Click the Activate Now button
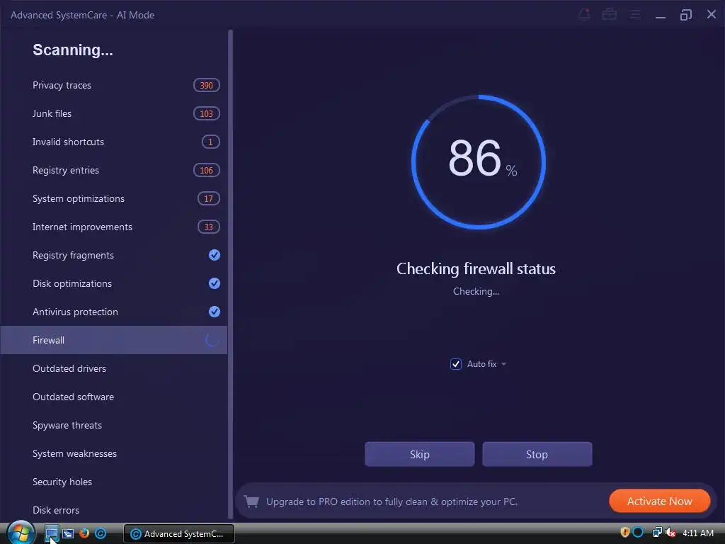The image size is (725, 544). coord(659,501)
